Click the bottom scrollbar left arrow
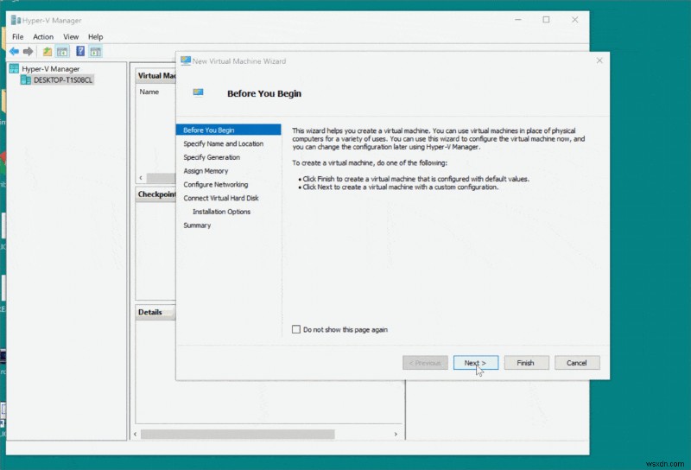Screen dimensions: 691x470 click(x=136, y=435)
